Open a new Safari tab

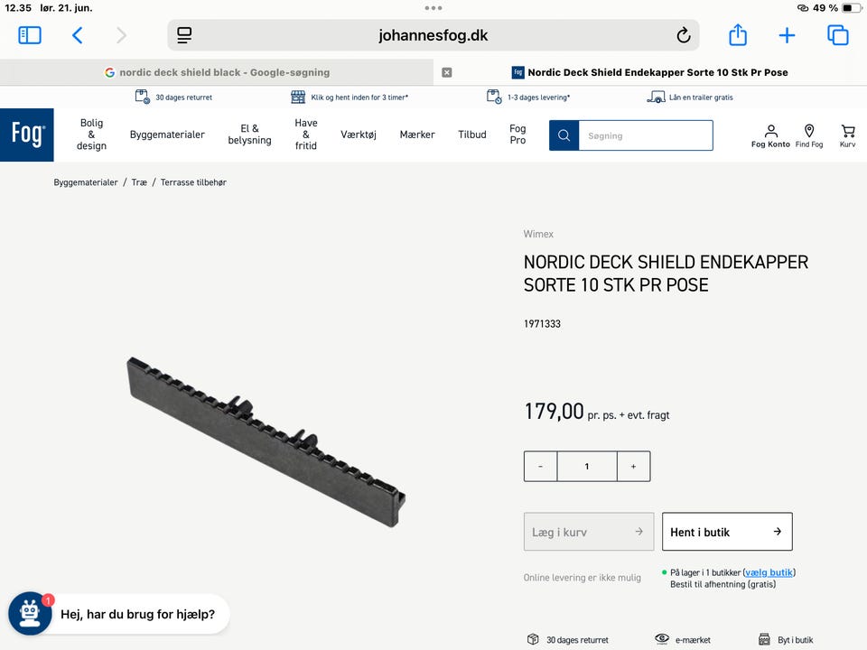click(x=787, y=35)
